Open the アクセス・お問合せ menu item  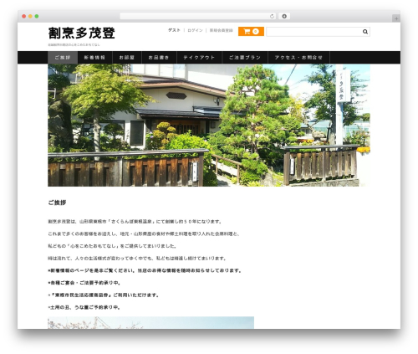298,58
